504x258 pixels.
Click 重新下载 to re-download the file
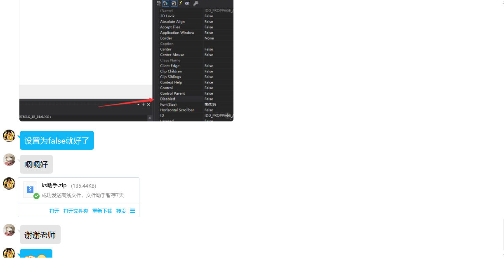click(x=102, y=211)
